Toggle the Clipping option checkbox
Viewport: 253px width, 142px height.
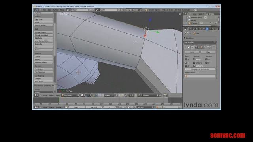pyautogui.click(x=194, y=63)
